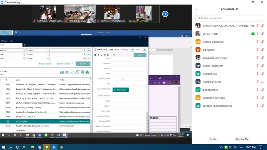This screenshot has width=267, height=150.
Task: Expand the Search options dropdown
Action: tap(65, 64)
